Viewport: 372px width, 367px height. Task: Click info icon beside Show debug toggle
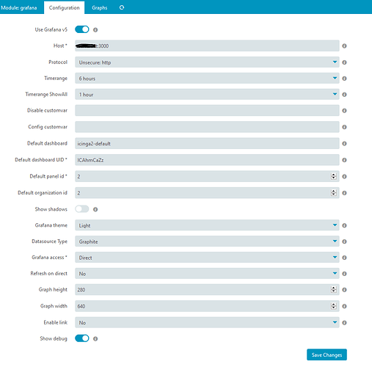pos(95,338)
